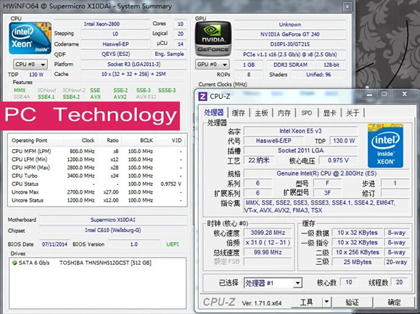Open the arrow next to 工具 button
Viewport: 420px width, 314px height.
(x=326, y=302)
